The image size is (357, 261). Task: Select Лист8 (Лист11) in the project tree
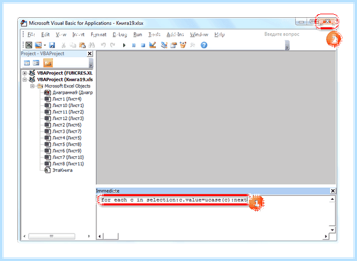(68, 164)
